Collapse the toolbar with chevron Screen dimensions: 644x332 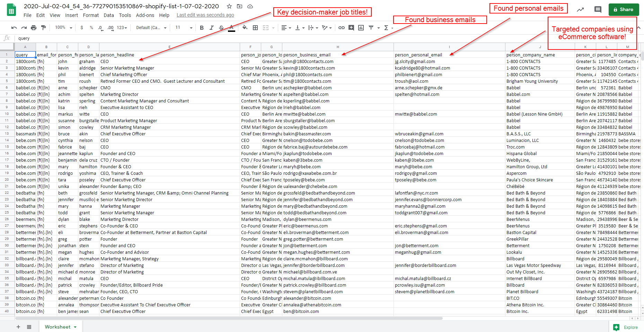(639, 28)
